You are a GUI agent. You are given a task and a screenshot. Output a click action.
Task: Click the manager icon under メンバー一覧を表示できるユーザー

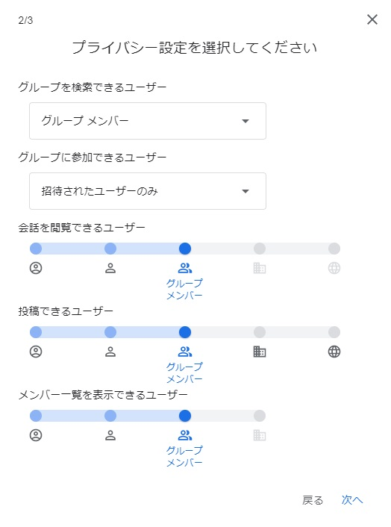110,436
